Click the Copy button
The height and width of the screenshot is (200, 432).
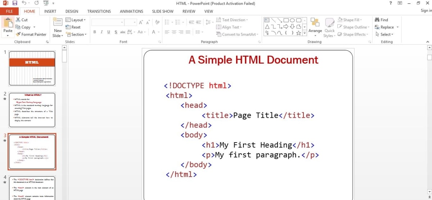click(23, 27)
